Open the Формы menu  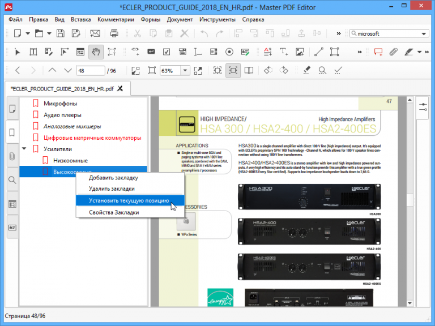(150, 19)
